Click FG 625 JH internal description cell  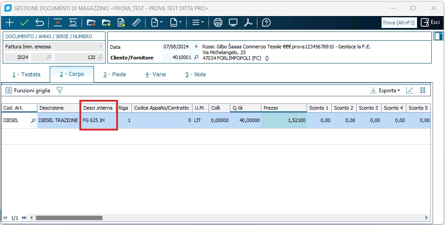[x=98, y=120]
